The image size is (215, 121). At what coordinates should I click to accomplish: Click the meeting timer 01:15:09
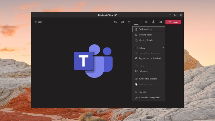pos(39,22)
